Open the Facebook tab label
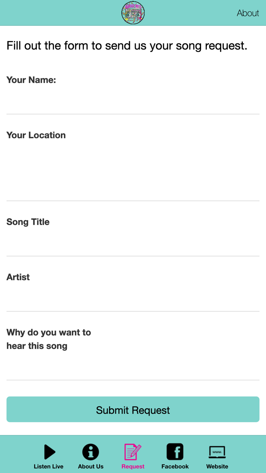 pyautogui.click(x=175, y=467)
